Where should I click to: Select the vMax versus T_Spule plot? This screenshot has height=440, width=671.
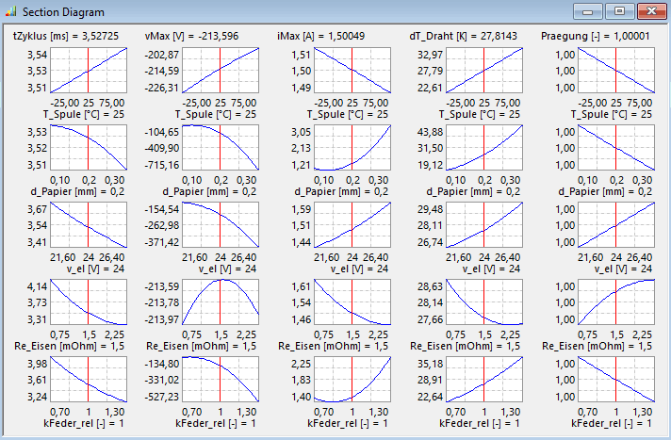pos(221,71)
